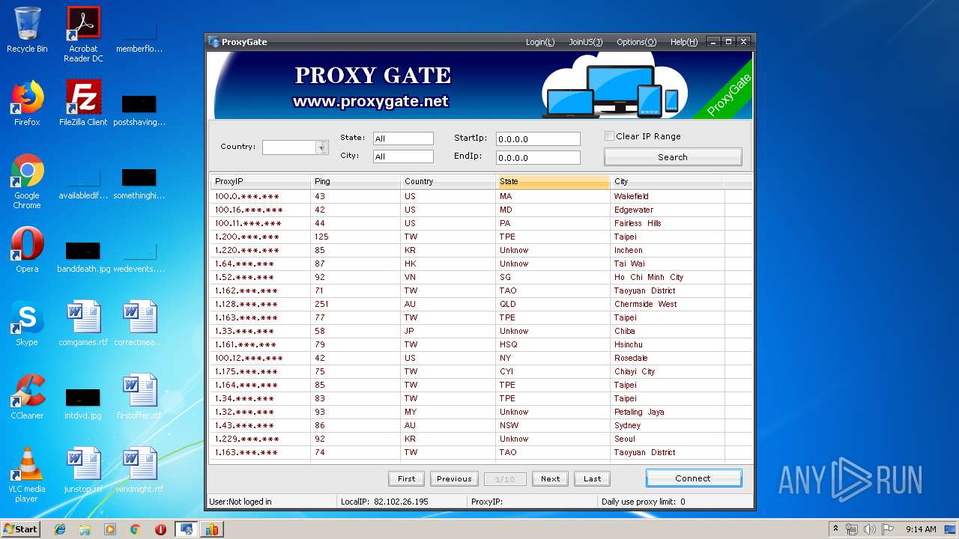Click system tray volume icon

tap(870, 529)
